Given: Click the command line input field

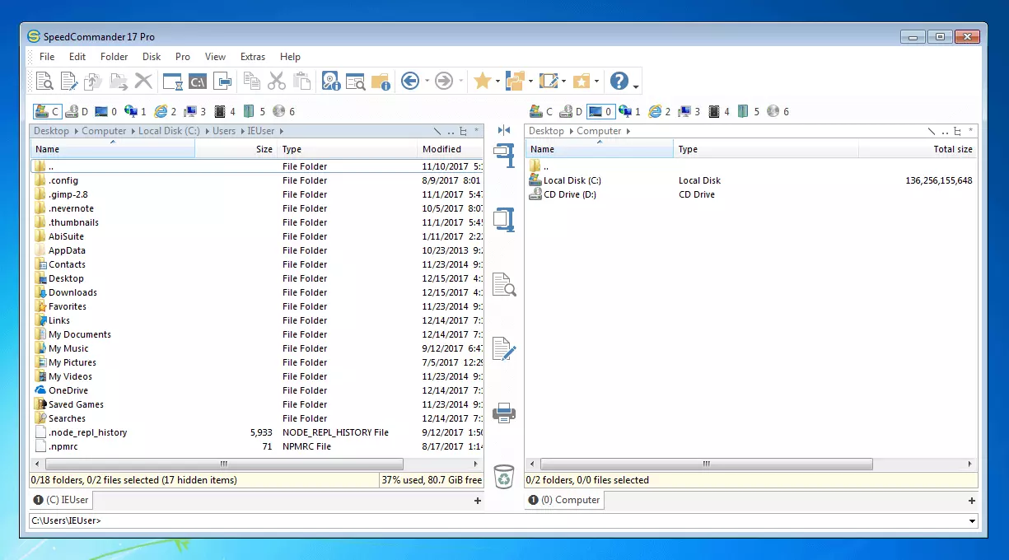Looking at the screenshot, I should click(x=497, y=520).
